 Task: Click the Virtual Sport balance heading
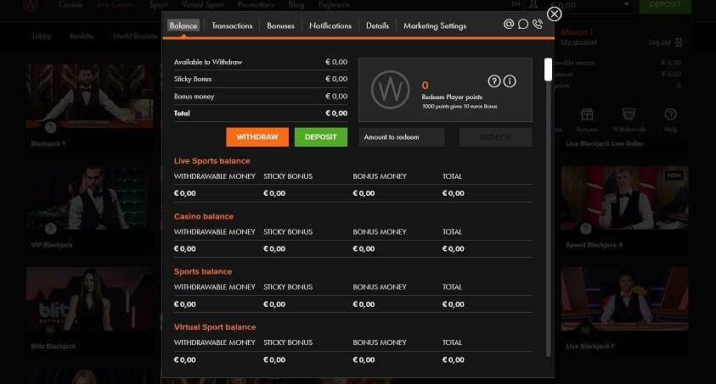[215, 327]
